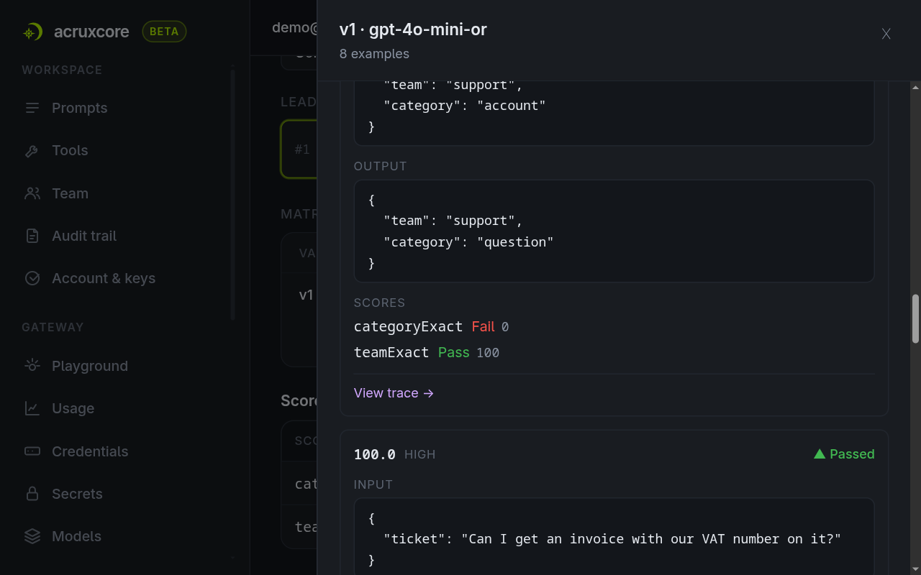The image size is (921, 575).
Task: Click the green Pass result
Action: [x=453, y=353]
